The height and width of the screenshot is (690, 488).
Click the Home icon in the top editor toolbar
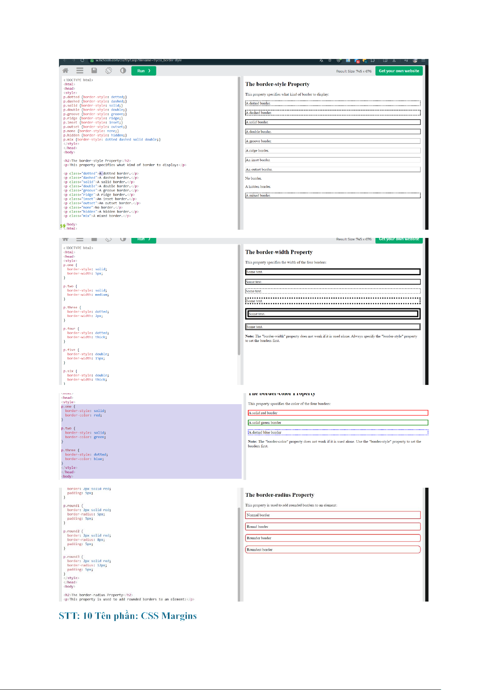[x=66, y=71]
